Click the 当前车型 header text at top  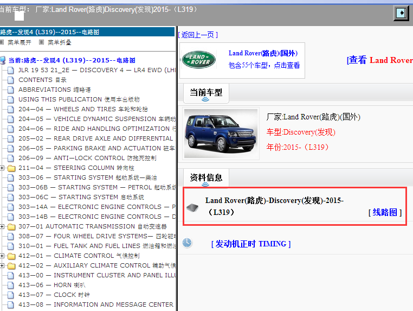(99, 9)
